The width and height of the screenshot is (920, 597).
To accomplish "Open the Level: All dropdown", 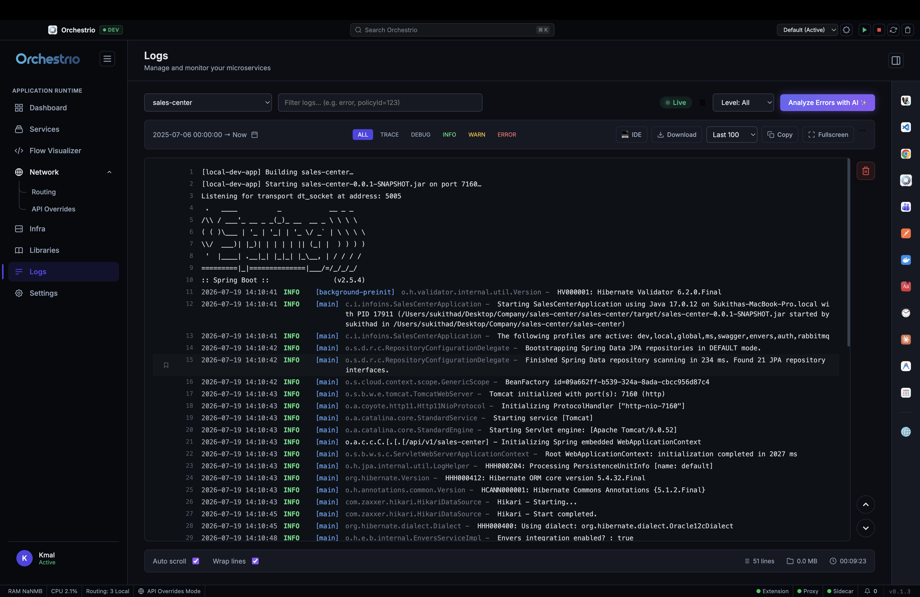I will [x=743, y=103].
